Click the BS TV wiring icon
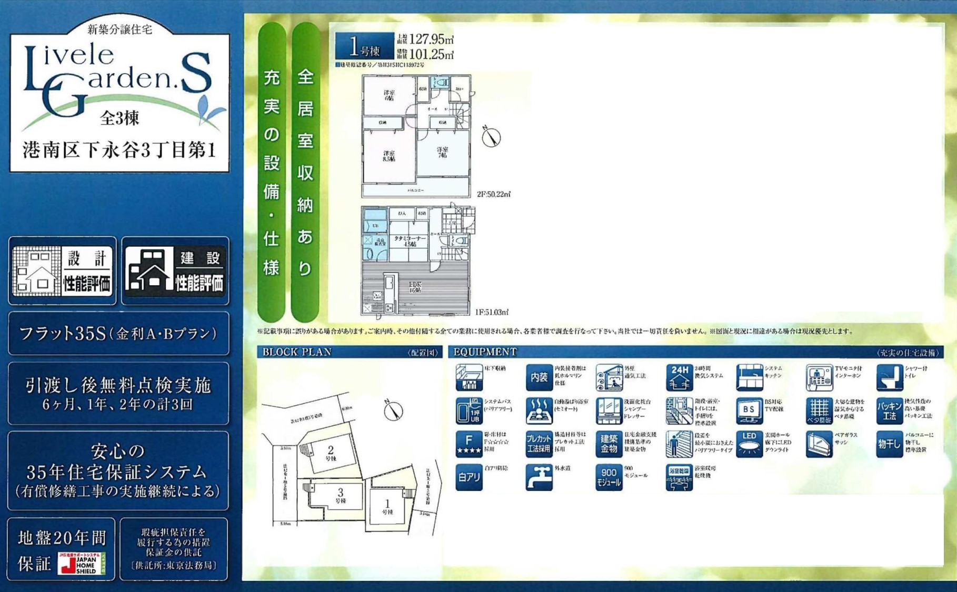Screen dimensions: 957x592 (x=749, y=410)
